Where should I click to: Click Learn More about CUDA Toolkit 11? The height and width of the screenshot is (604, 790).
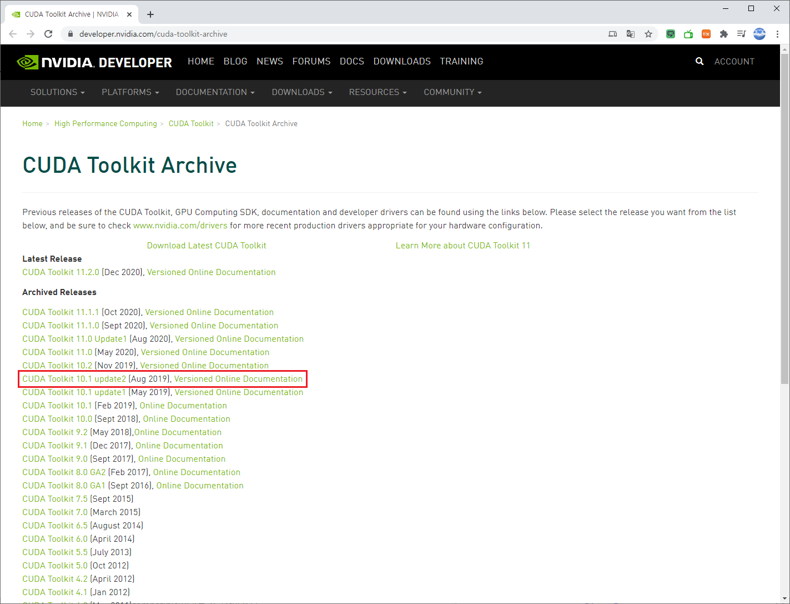click(x=463, y=246)
